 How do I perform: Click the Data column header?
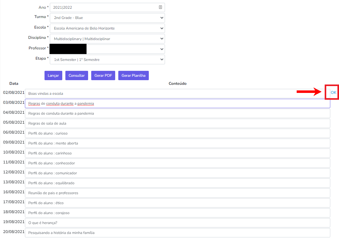[x=14, y=84]
